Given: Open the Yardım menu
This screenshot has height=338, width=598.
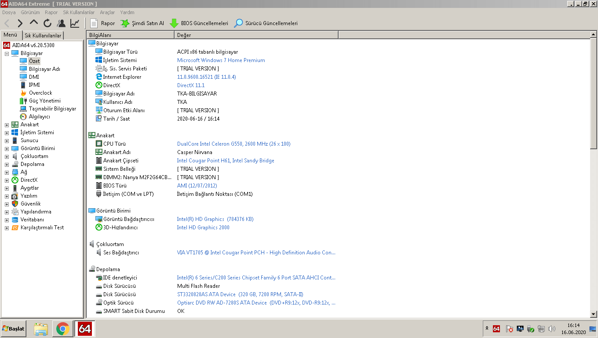Looking at the screenshot, I should tap(128, 12).
